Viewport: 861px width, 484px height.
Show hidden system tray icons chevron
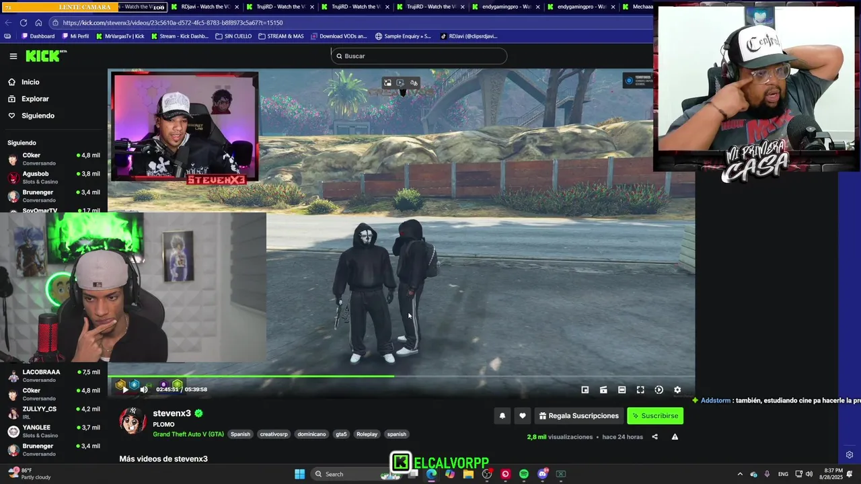740,474
